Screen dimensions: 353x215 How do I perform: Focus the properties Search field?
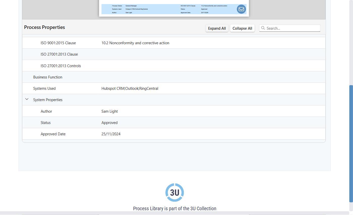[290, 28]
